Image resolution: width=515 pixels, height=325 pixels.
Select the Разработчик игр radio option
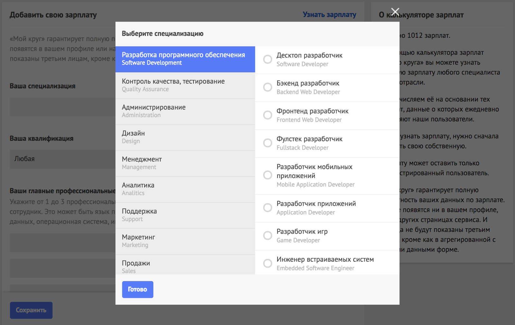click(267, 235)
